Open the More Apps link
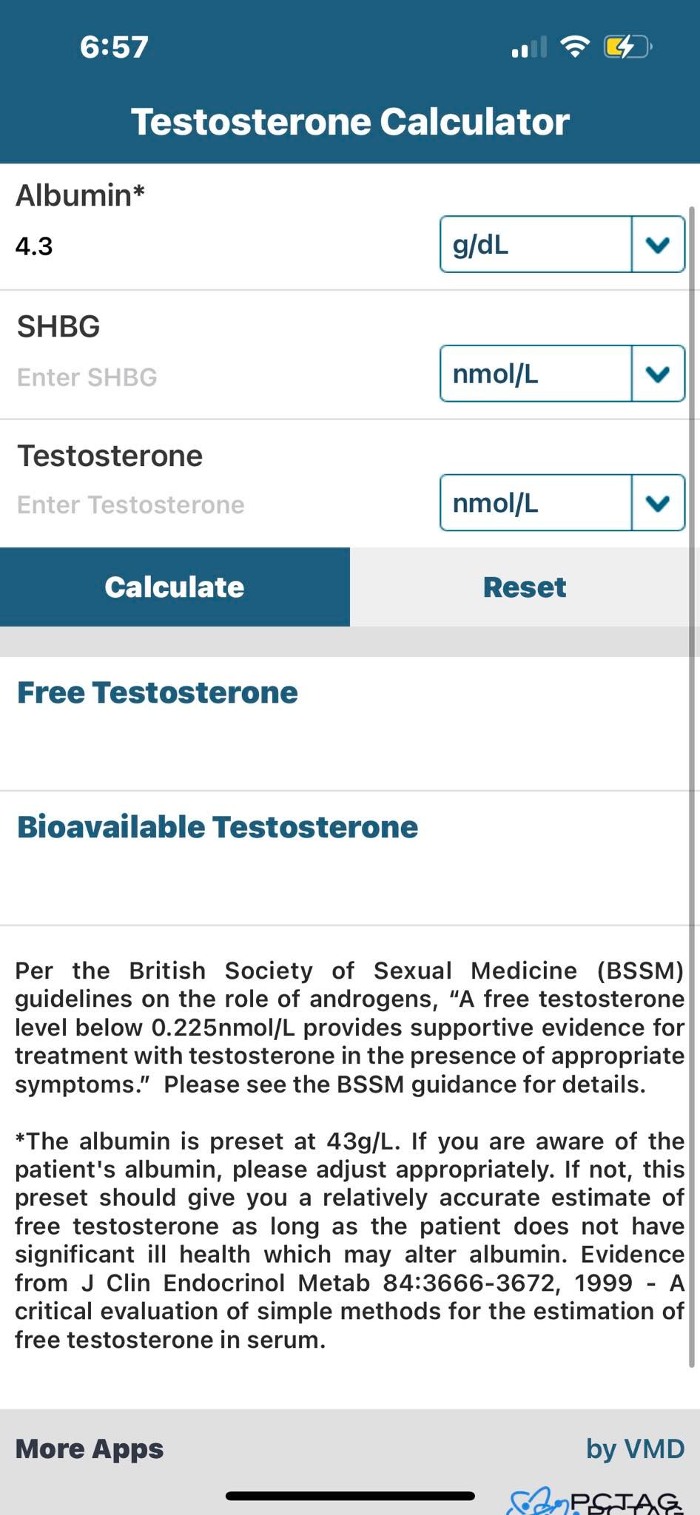700x1515 pixels. 90,1448
